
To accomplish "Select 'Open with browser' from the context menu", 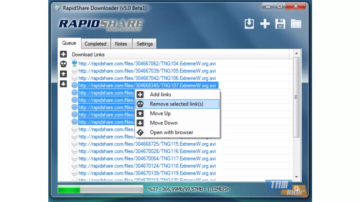I will [171, 132].
